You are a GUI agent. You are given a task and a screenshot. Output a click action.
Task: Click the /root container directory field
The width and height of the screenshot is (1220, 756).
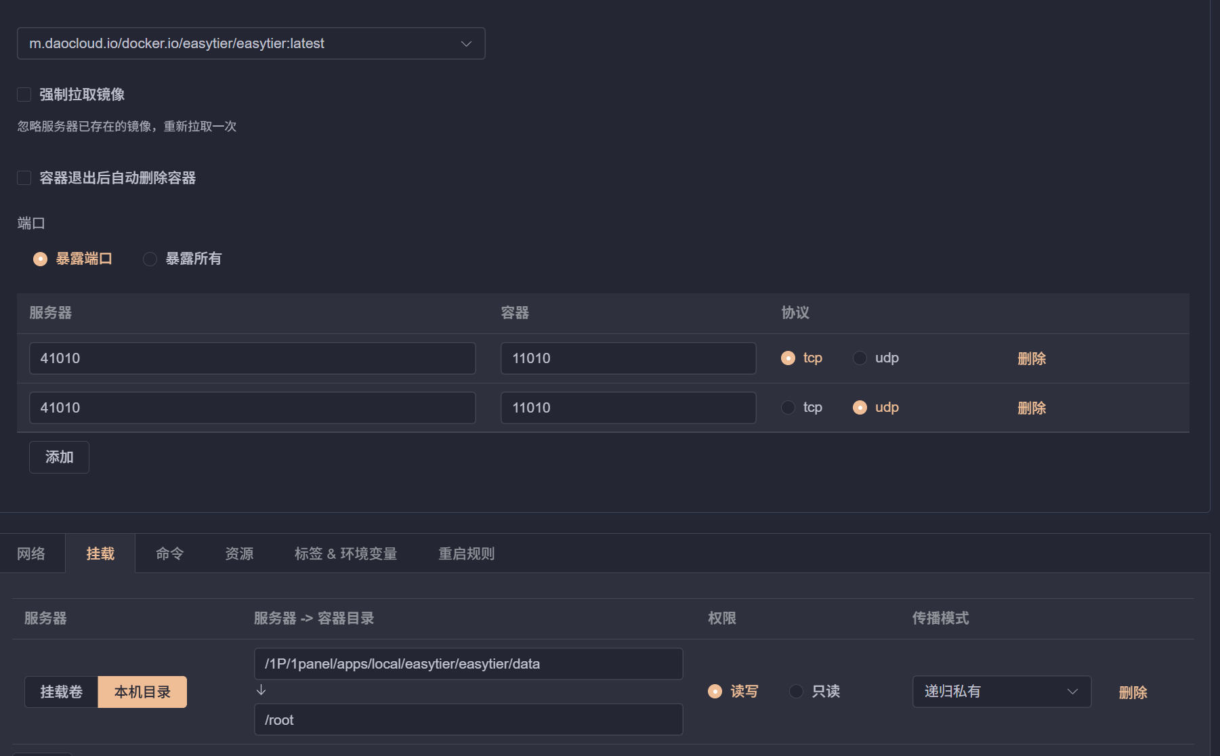[468, 719]
